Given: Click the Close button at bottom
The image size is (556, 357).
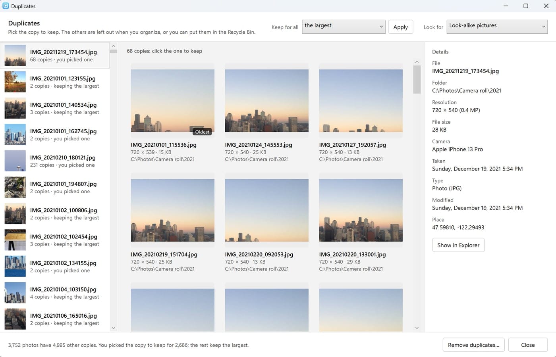Looking at the screenshot, I should click(528, 345).
